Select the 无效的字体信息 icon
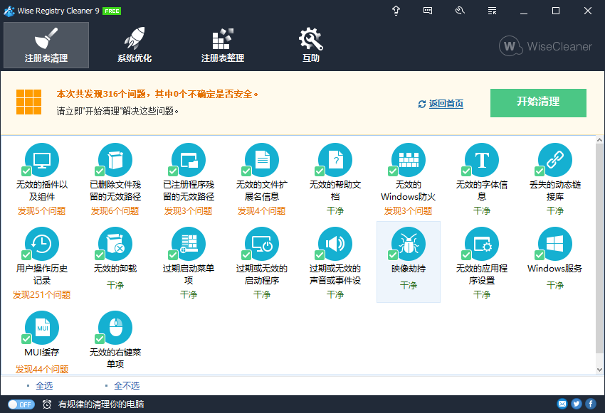605x413 pixels. click(482, 160)
